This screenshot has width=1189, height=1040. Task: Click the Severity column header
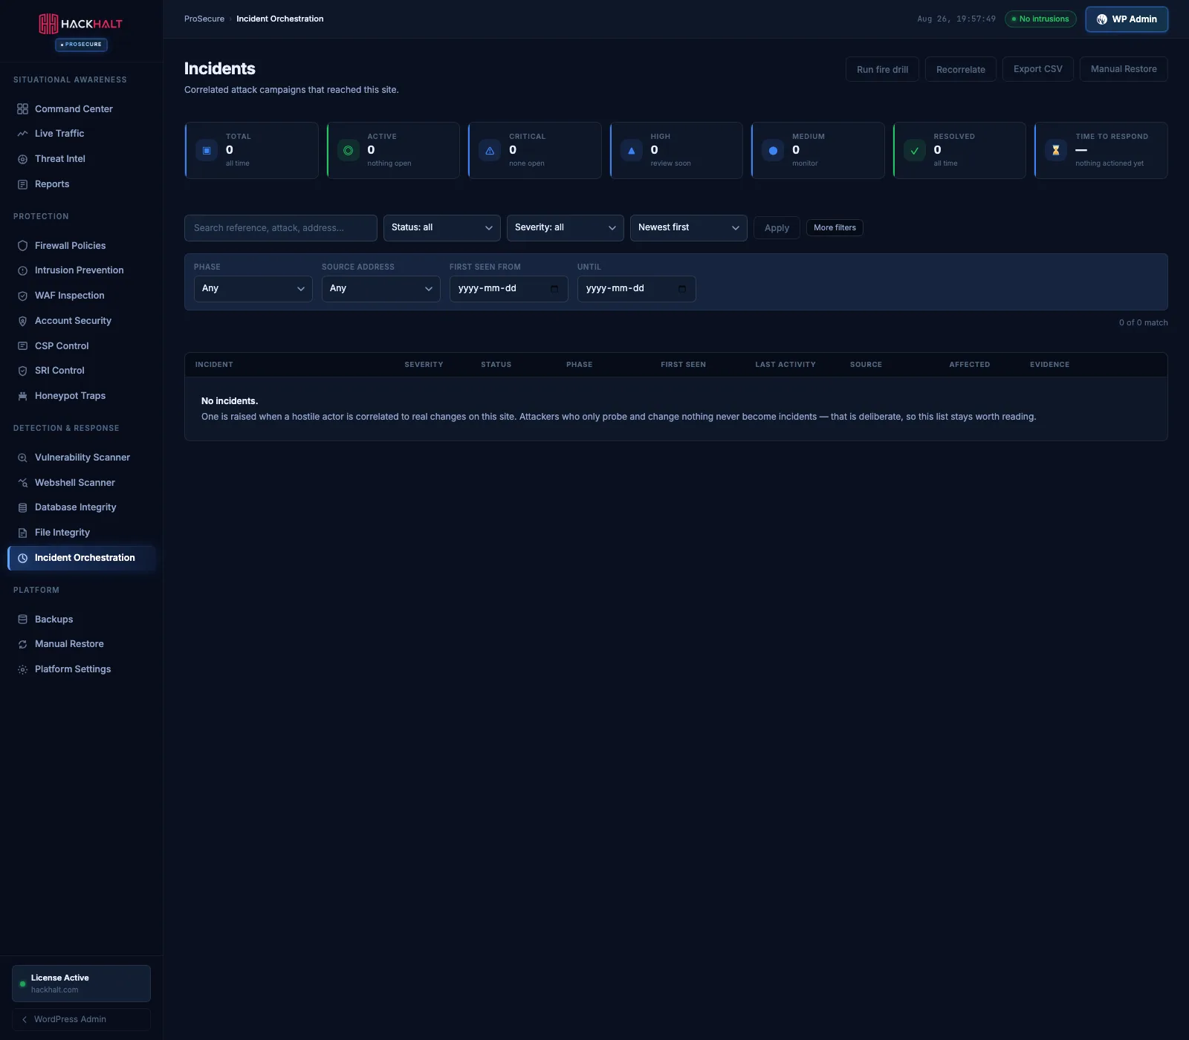(424, 365)
